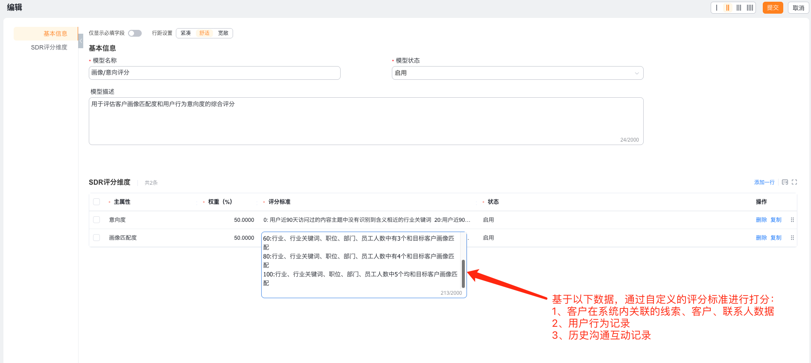
Task: Check the 意向度 row checkbox
Action: coord(96,220)
